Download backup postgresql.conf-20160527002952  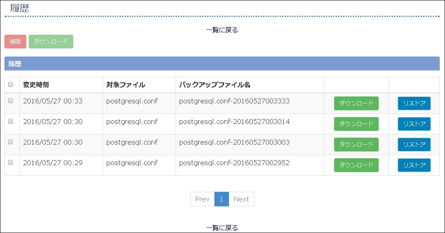(x=356, y=165)
